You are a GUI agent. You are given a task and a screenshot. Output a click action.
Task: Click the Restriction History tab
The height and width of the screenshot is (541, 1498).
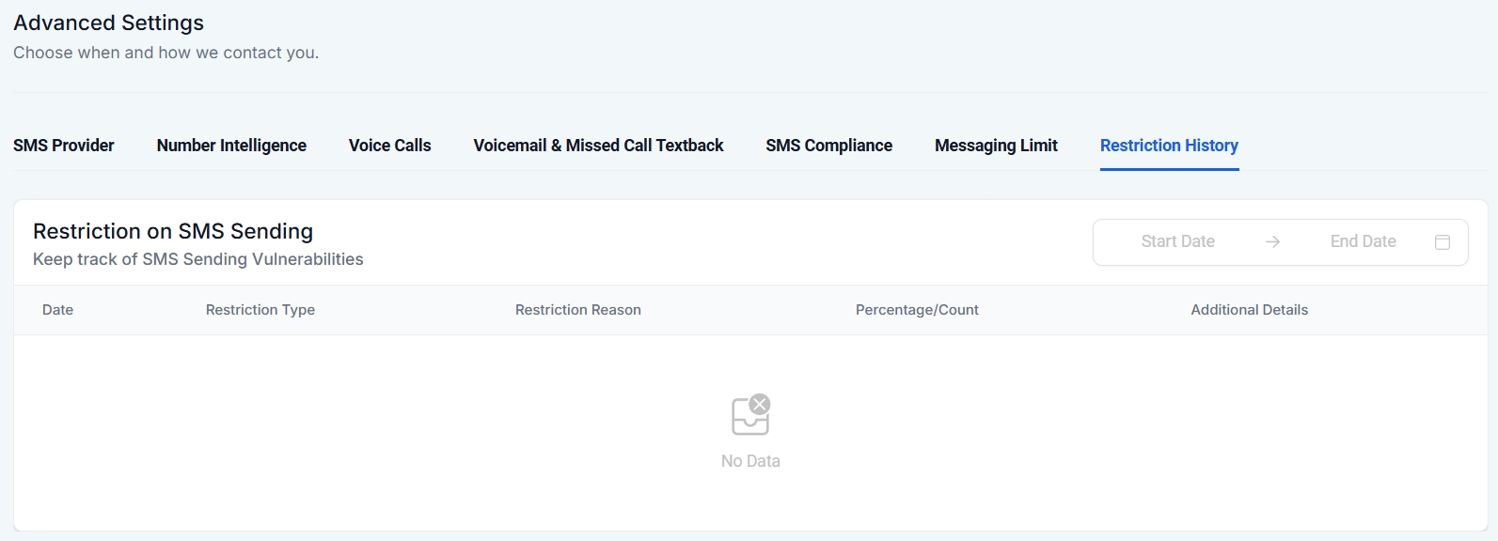[1169, 146]
